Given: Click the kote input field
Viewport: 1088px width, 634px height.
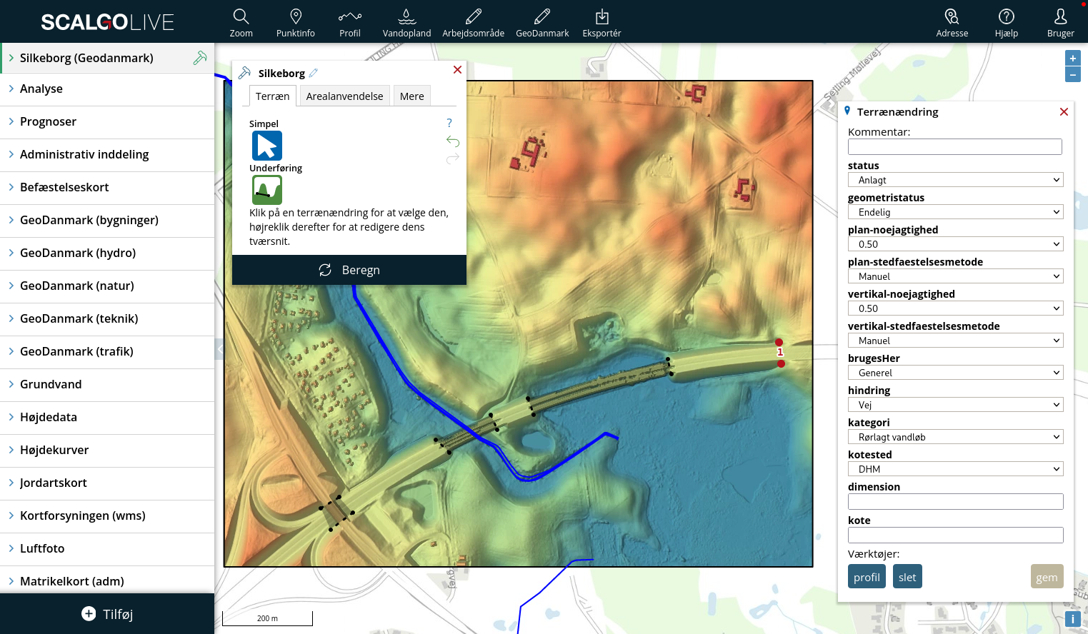Looking at the screenshot, I should point(955,535).
